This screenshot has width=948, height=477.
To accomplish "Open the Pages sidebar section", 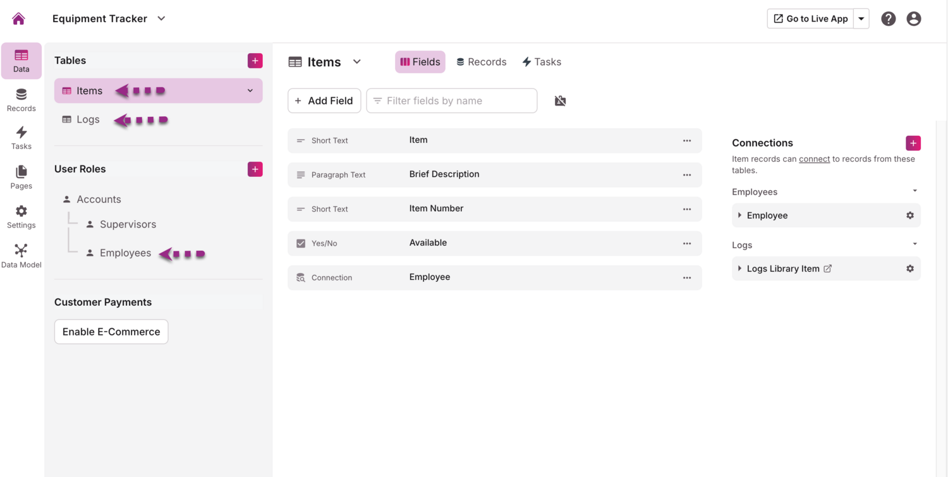I will tap(21, 178).
